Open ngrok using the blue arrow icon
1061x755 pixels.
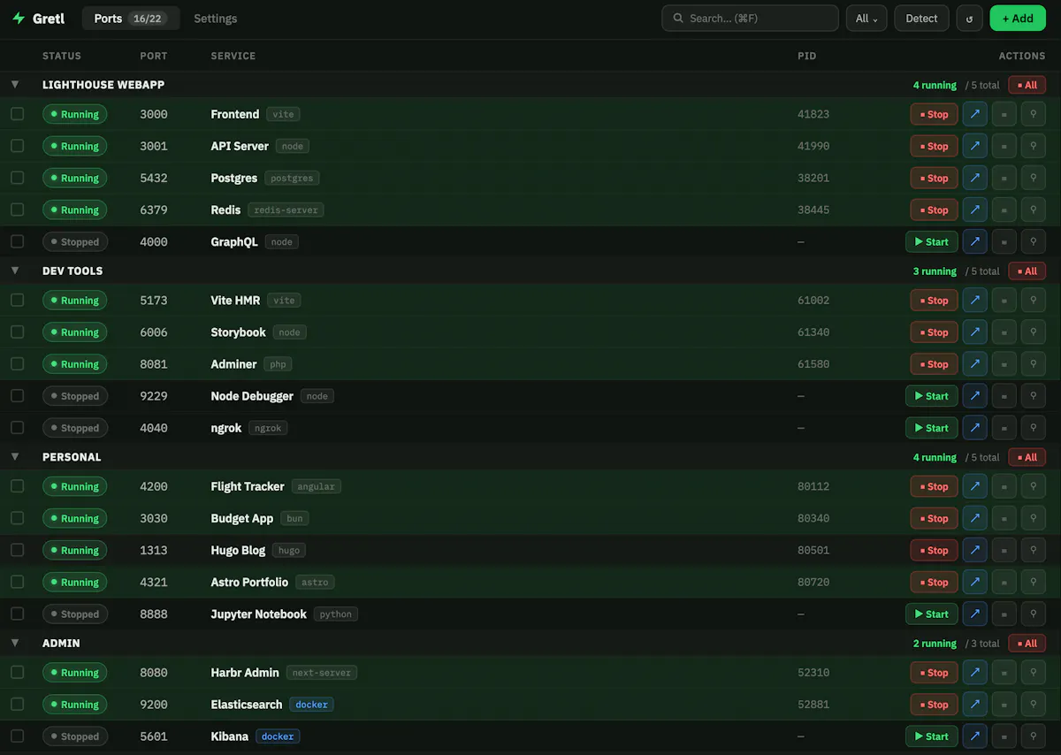click(974, 428)
